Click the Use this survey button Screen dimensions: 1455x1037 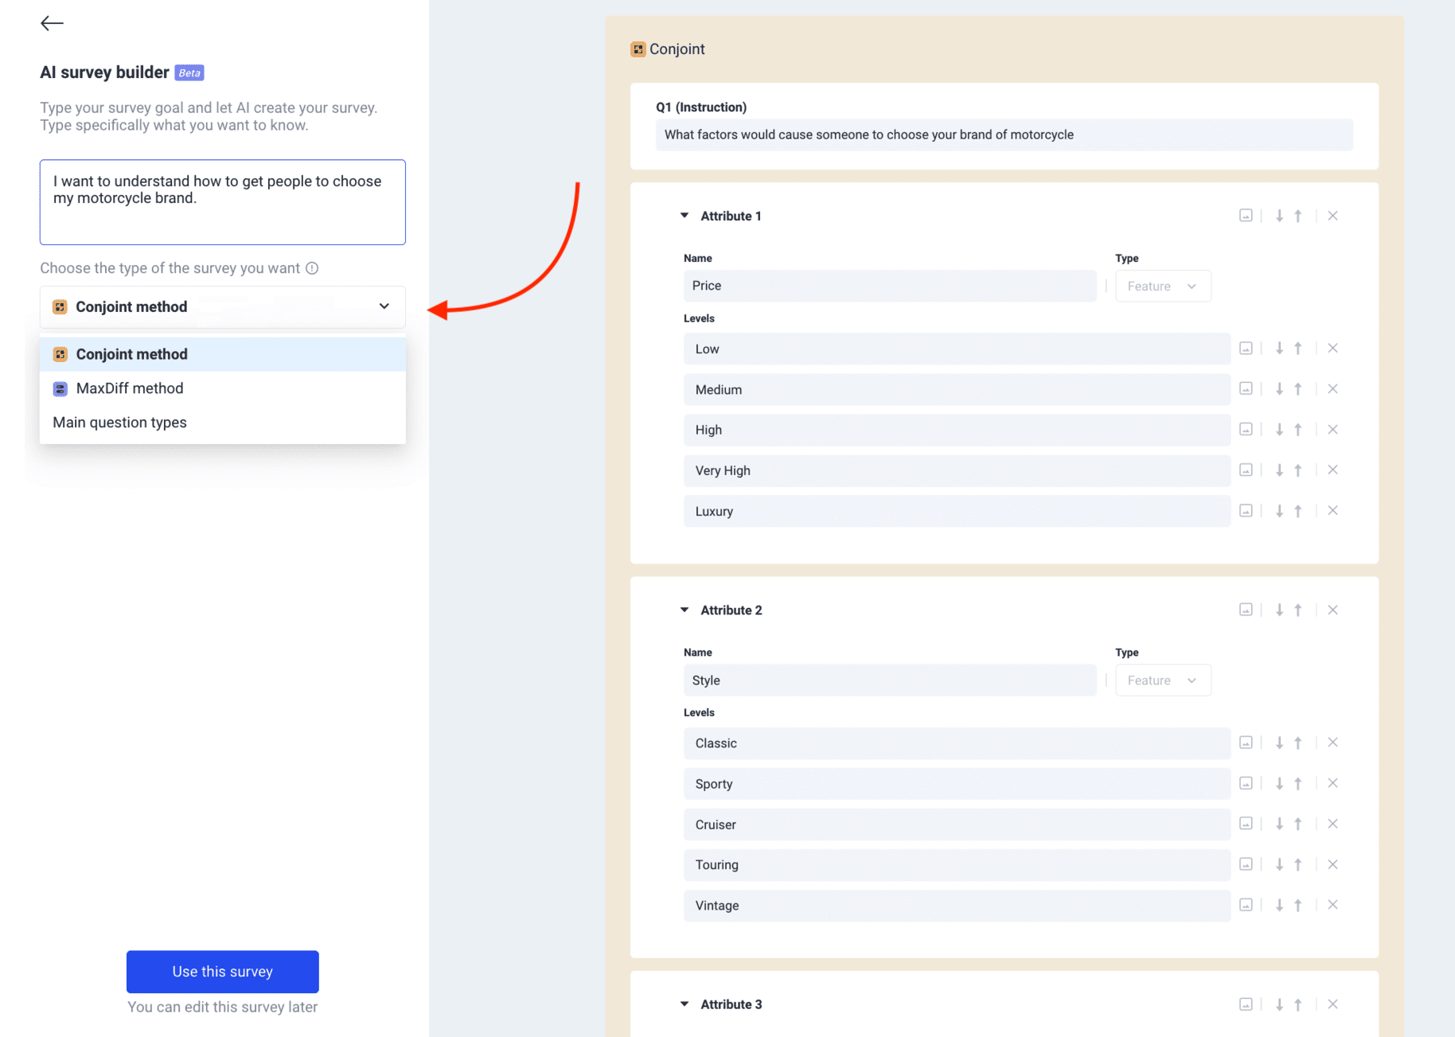[222, 971]
